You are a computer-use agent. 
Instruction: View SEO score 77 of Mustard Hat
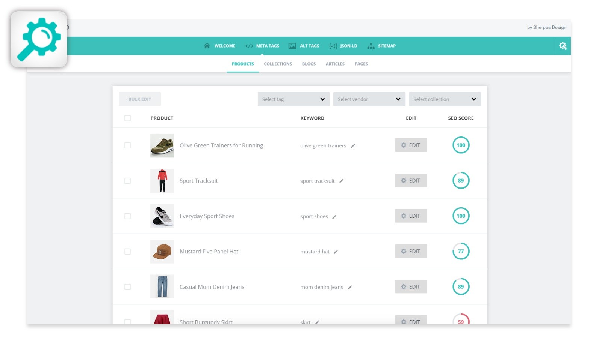coord(461,251)
